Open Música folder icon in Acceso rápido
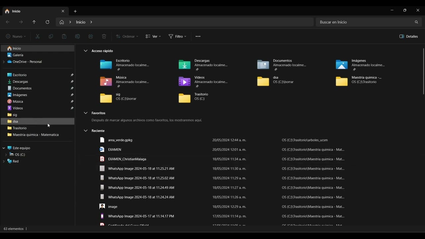 (x=106, y=81)
